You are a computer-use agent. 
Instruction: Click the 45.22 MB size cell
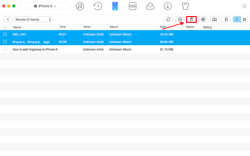(167, 34)
